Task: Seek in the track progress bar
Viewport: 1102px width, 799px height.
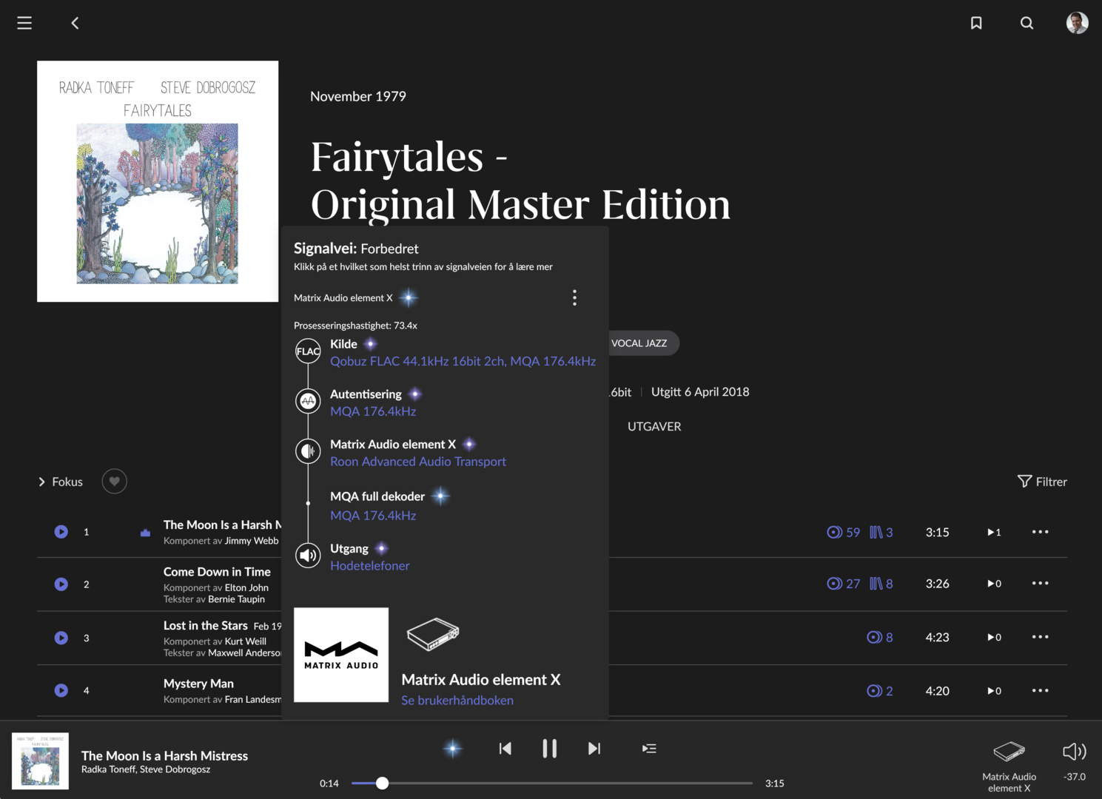Action: [552, 783]
